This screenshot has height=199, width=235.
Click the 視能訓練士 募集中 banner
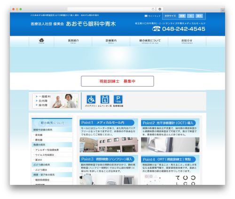(x=117, y=81)
